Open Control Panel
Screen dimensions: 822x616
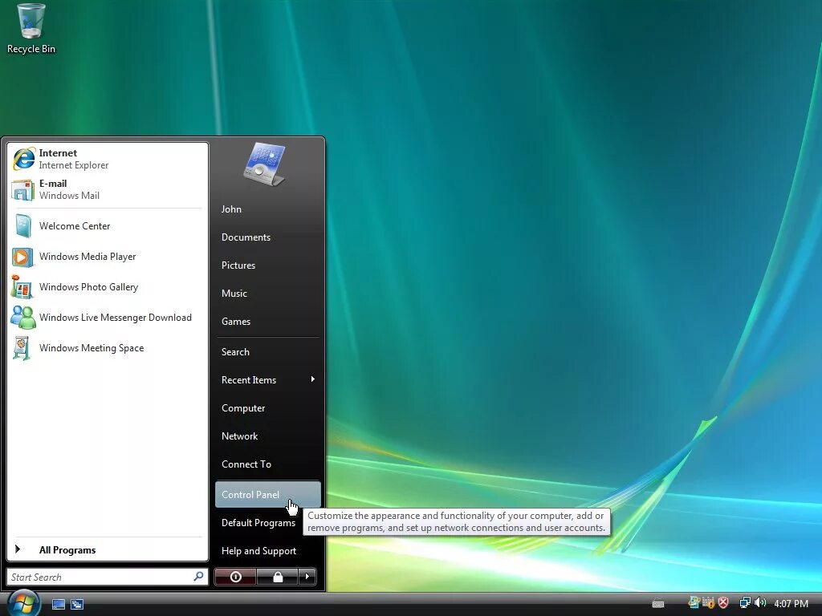coord(267,494)
